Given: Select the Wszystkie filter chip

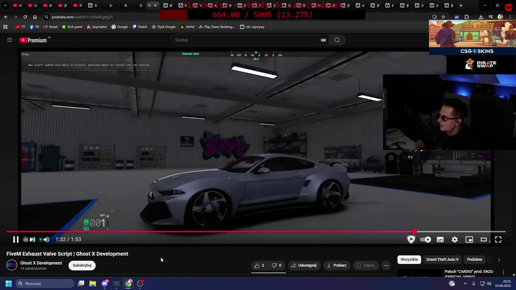Looking at the screenshot, I should click(x=409, y=259).
